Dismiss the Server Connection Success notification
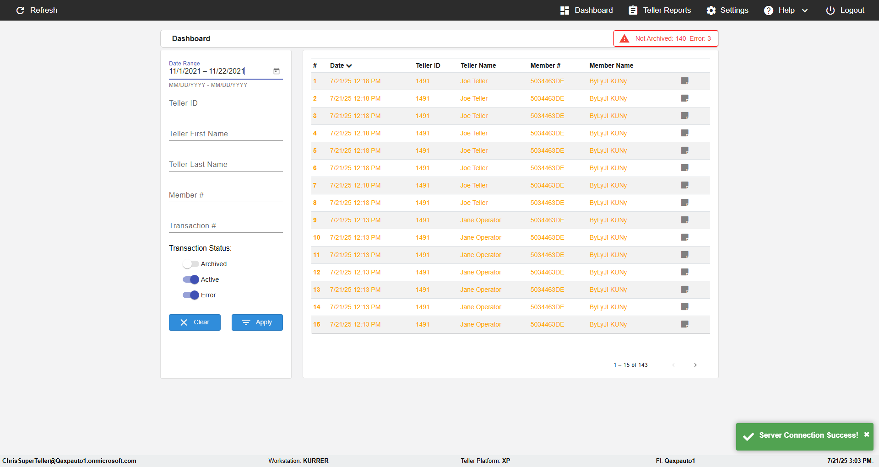The height and width of the screenshot is (467, 879). click(x=867, y=435)
